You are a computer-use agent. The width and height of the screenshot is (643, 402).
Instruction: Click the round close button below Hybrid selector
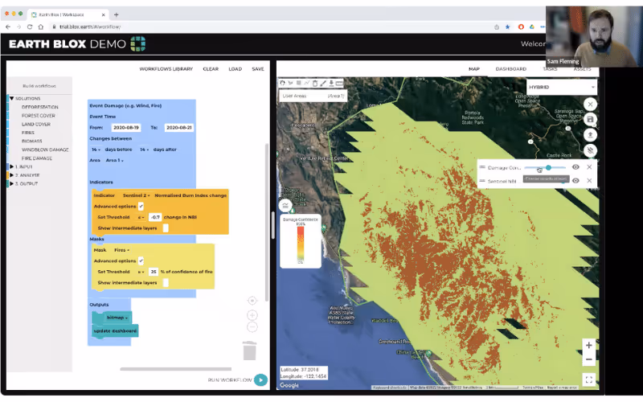coord(590,105)
